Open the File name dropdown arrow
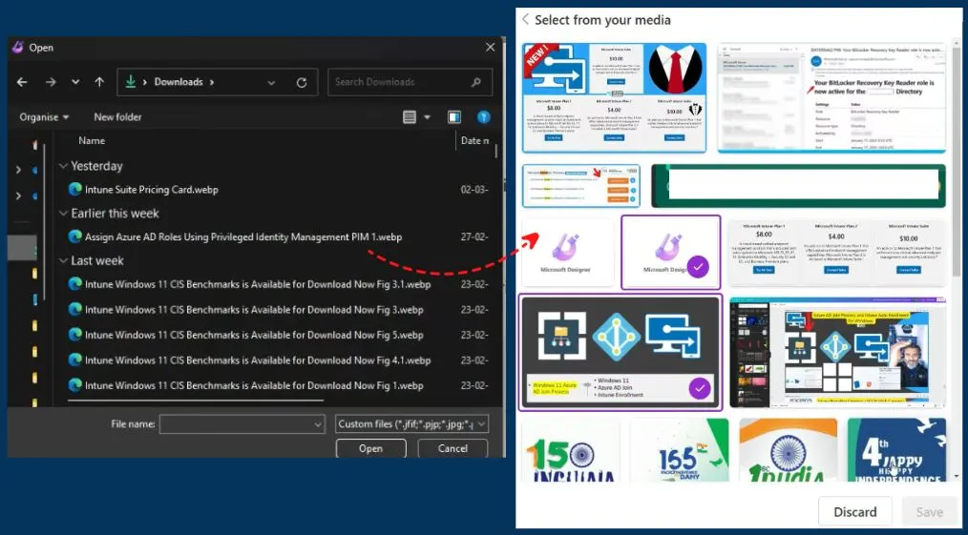This screenshot has width=968, height=535. pyautogui.click(x=318, y=424)
